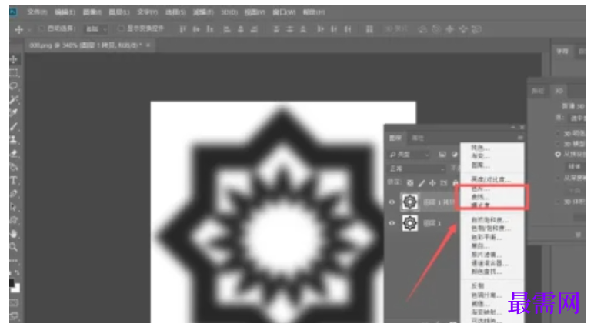Image resolution: width=594 pixels, height=327 pixels.
Task: Select the Horizontal Type (T) tool
Action: click(14, 180)
